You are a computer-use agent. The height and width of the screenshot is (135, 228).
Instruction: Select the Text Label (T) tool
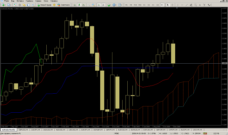204,5
